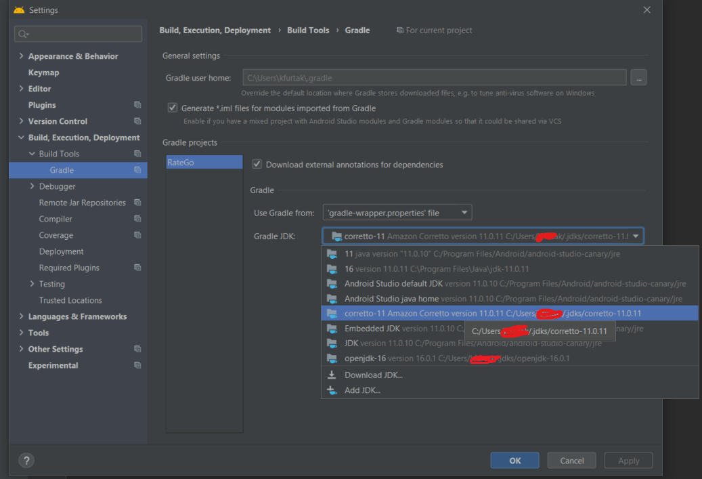The height and width of the screenshot is (479, 702).
Task: Toggle Download external annotations checkbox
Action: click(x=257, y=164)
